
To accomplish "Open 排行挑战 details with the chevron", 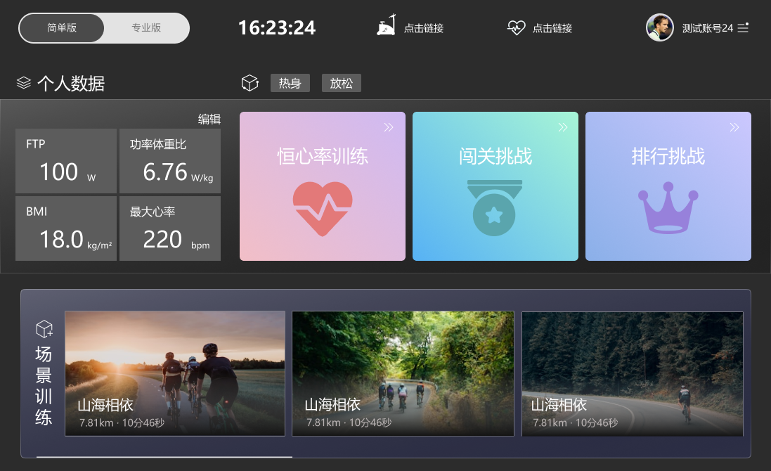I will click(x=734, y=127).
